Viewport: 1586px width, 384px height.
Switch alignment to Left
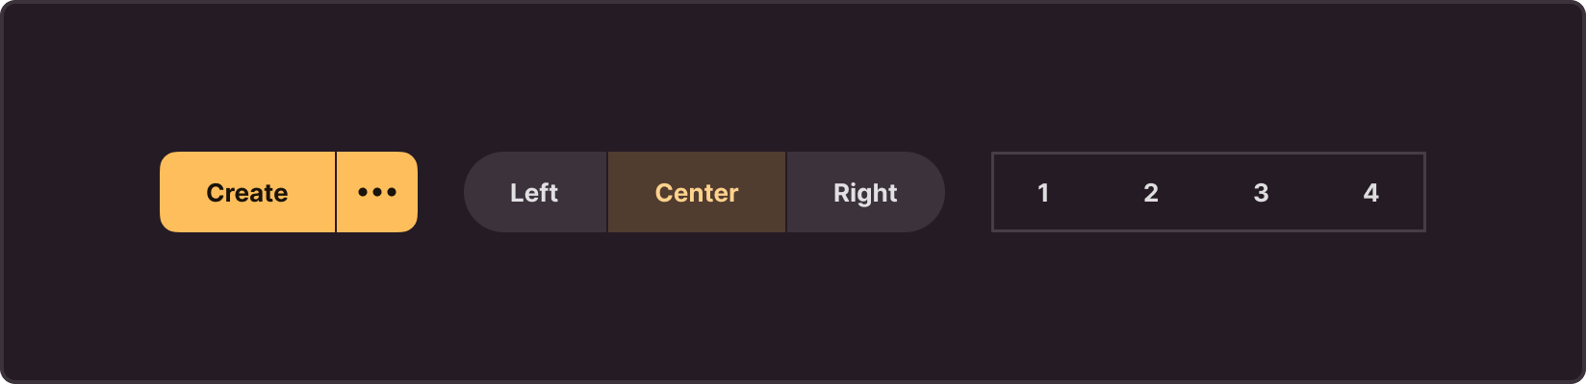[535, 192]
